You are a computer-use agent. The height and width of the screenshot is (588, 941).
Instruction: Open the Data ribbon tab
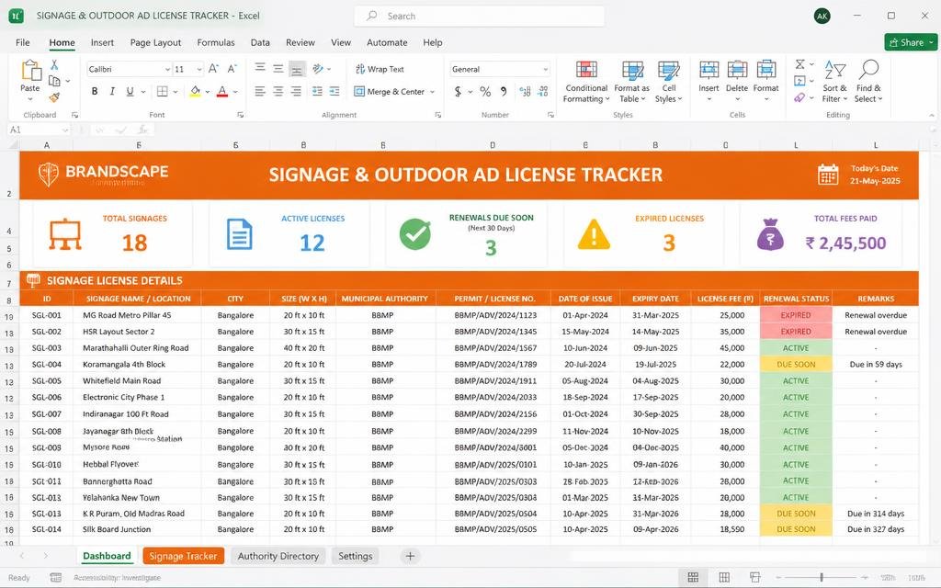point(260,42)
